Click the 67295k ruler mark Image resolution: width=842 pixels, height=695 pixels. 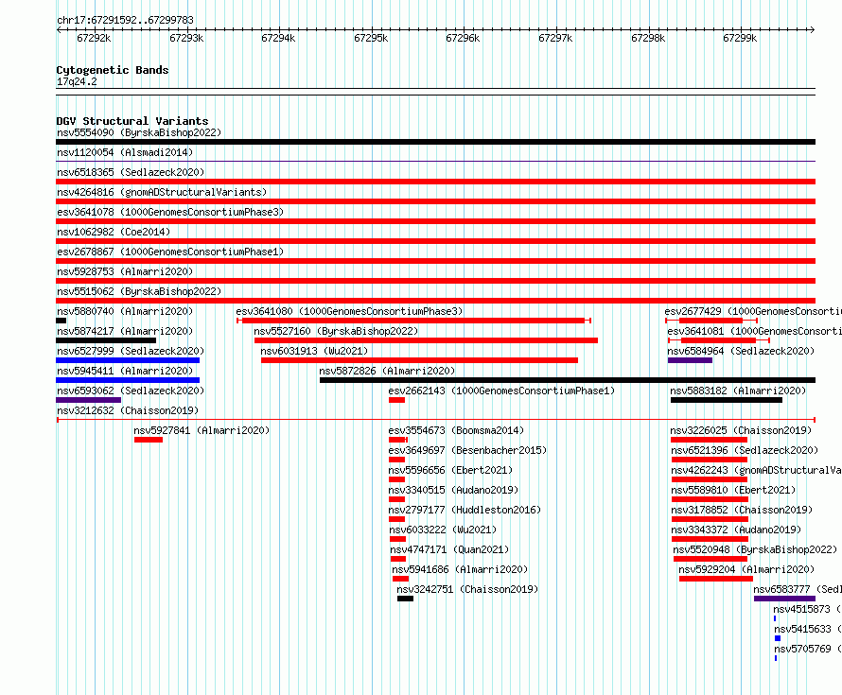coord(371,38)
